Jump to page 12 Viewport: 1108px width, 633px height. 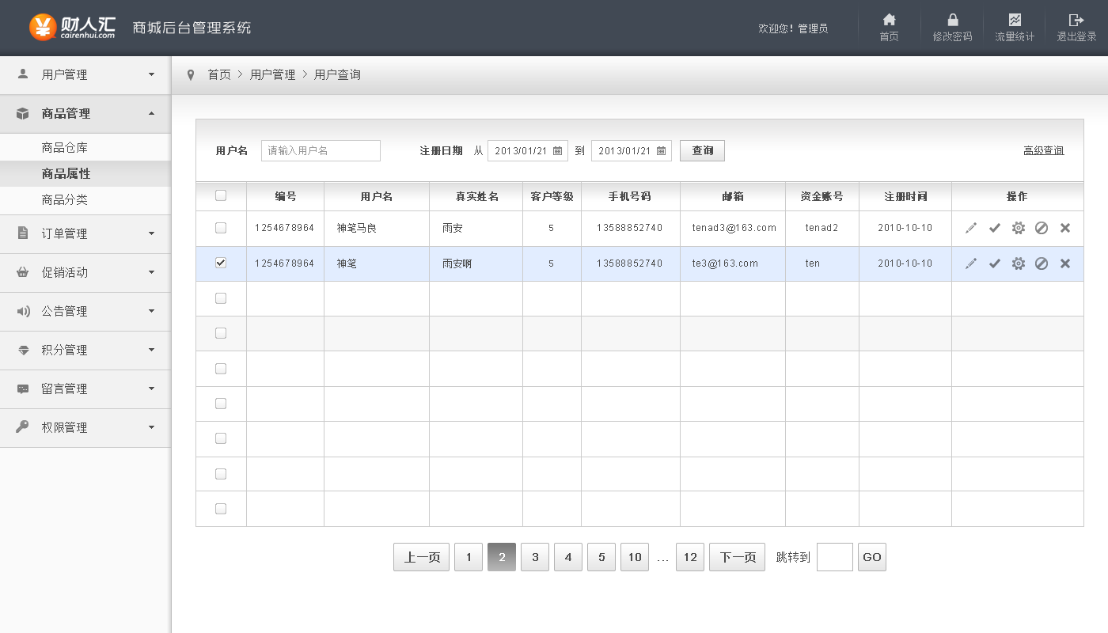coord(690,557)
